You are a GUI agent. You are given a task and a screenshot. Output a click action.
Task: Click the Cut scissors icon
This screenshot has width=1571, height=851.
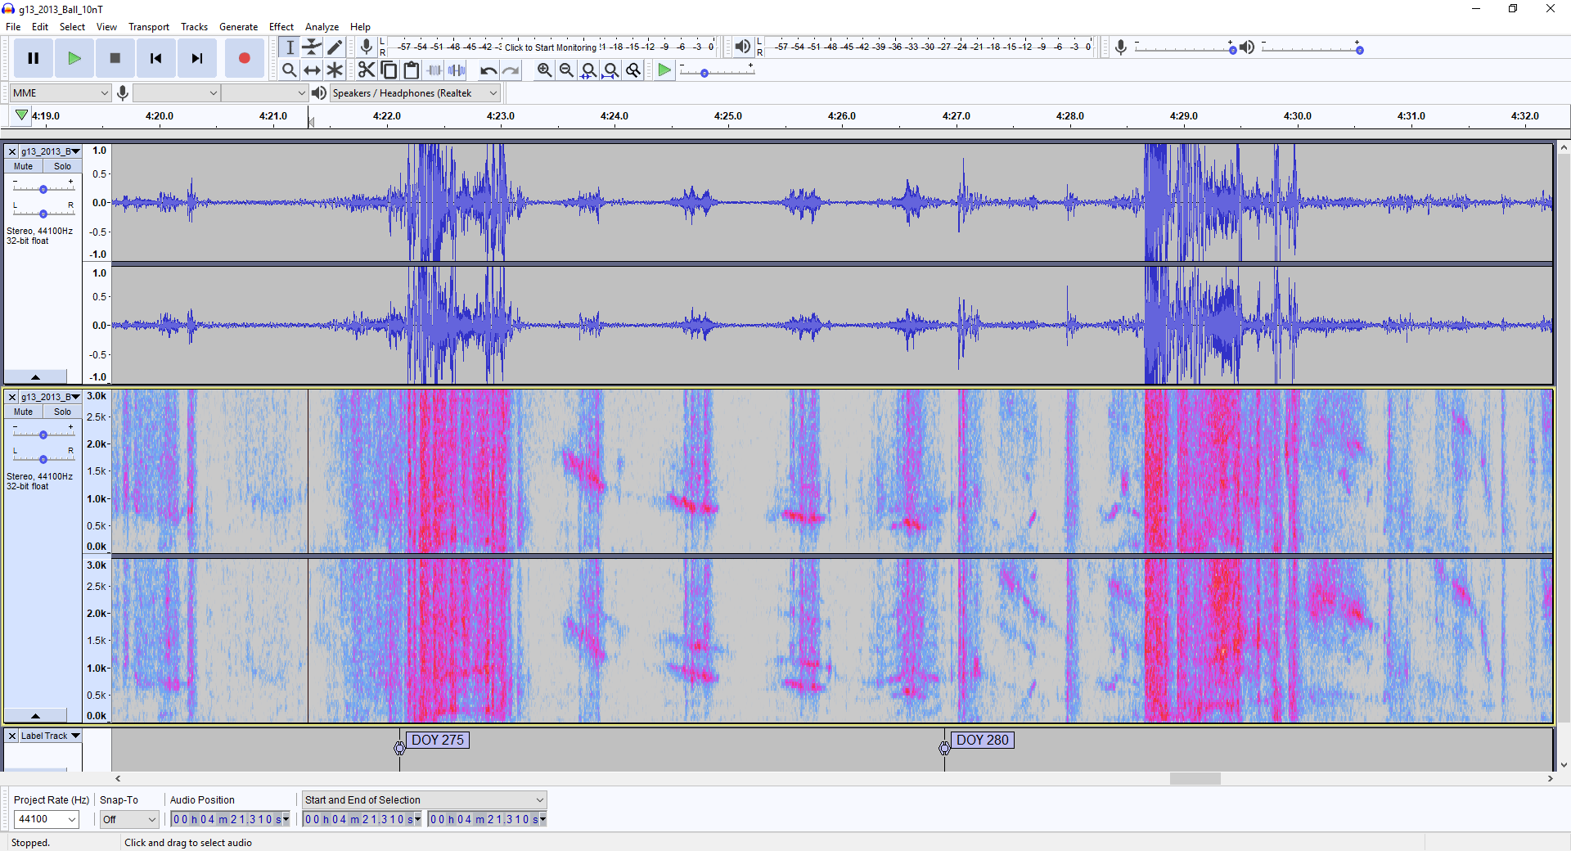point(366,70)
